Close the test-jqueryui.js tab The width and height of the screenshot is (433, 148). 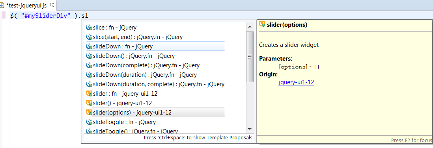[x=51, y=5]
